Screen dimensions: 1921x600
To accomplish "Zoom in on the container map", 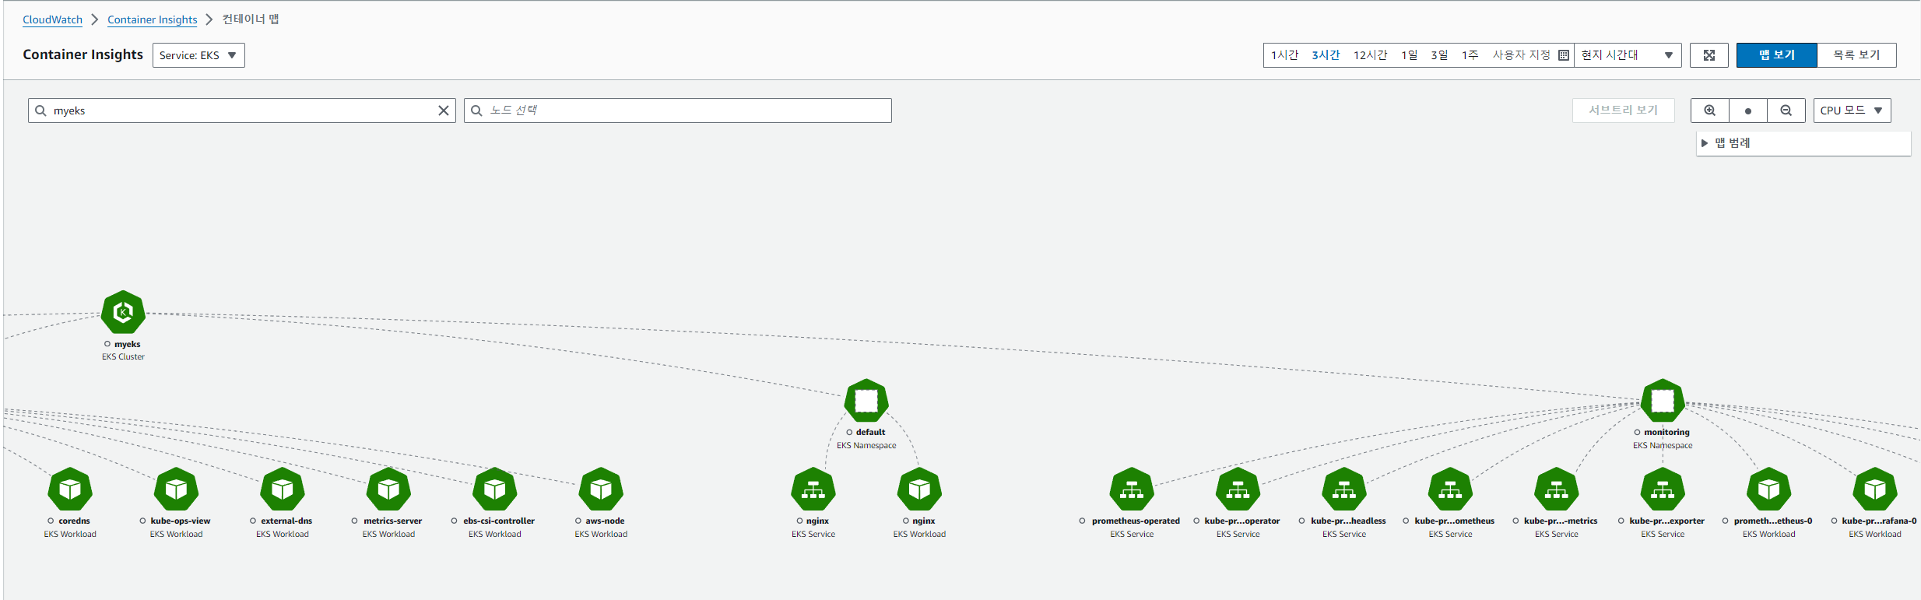I will (x=1710, y=111).
